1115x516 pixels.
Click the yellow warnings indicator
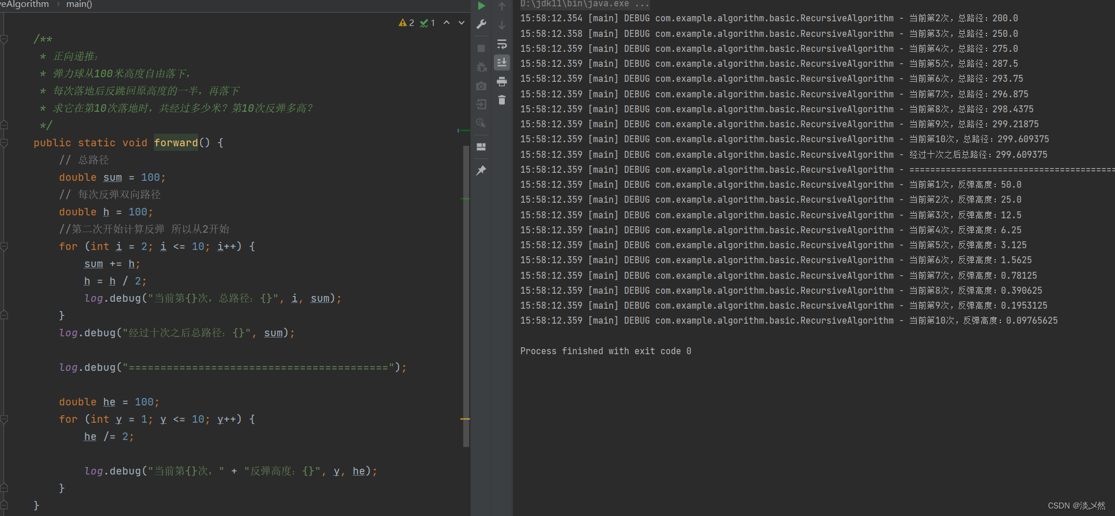pos(406,22)
